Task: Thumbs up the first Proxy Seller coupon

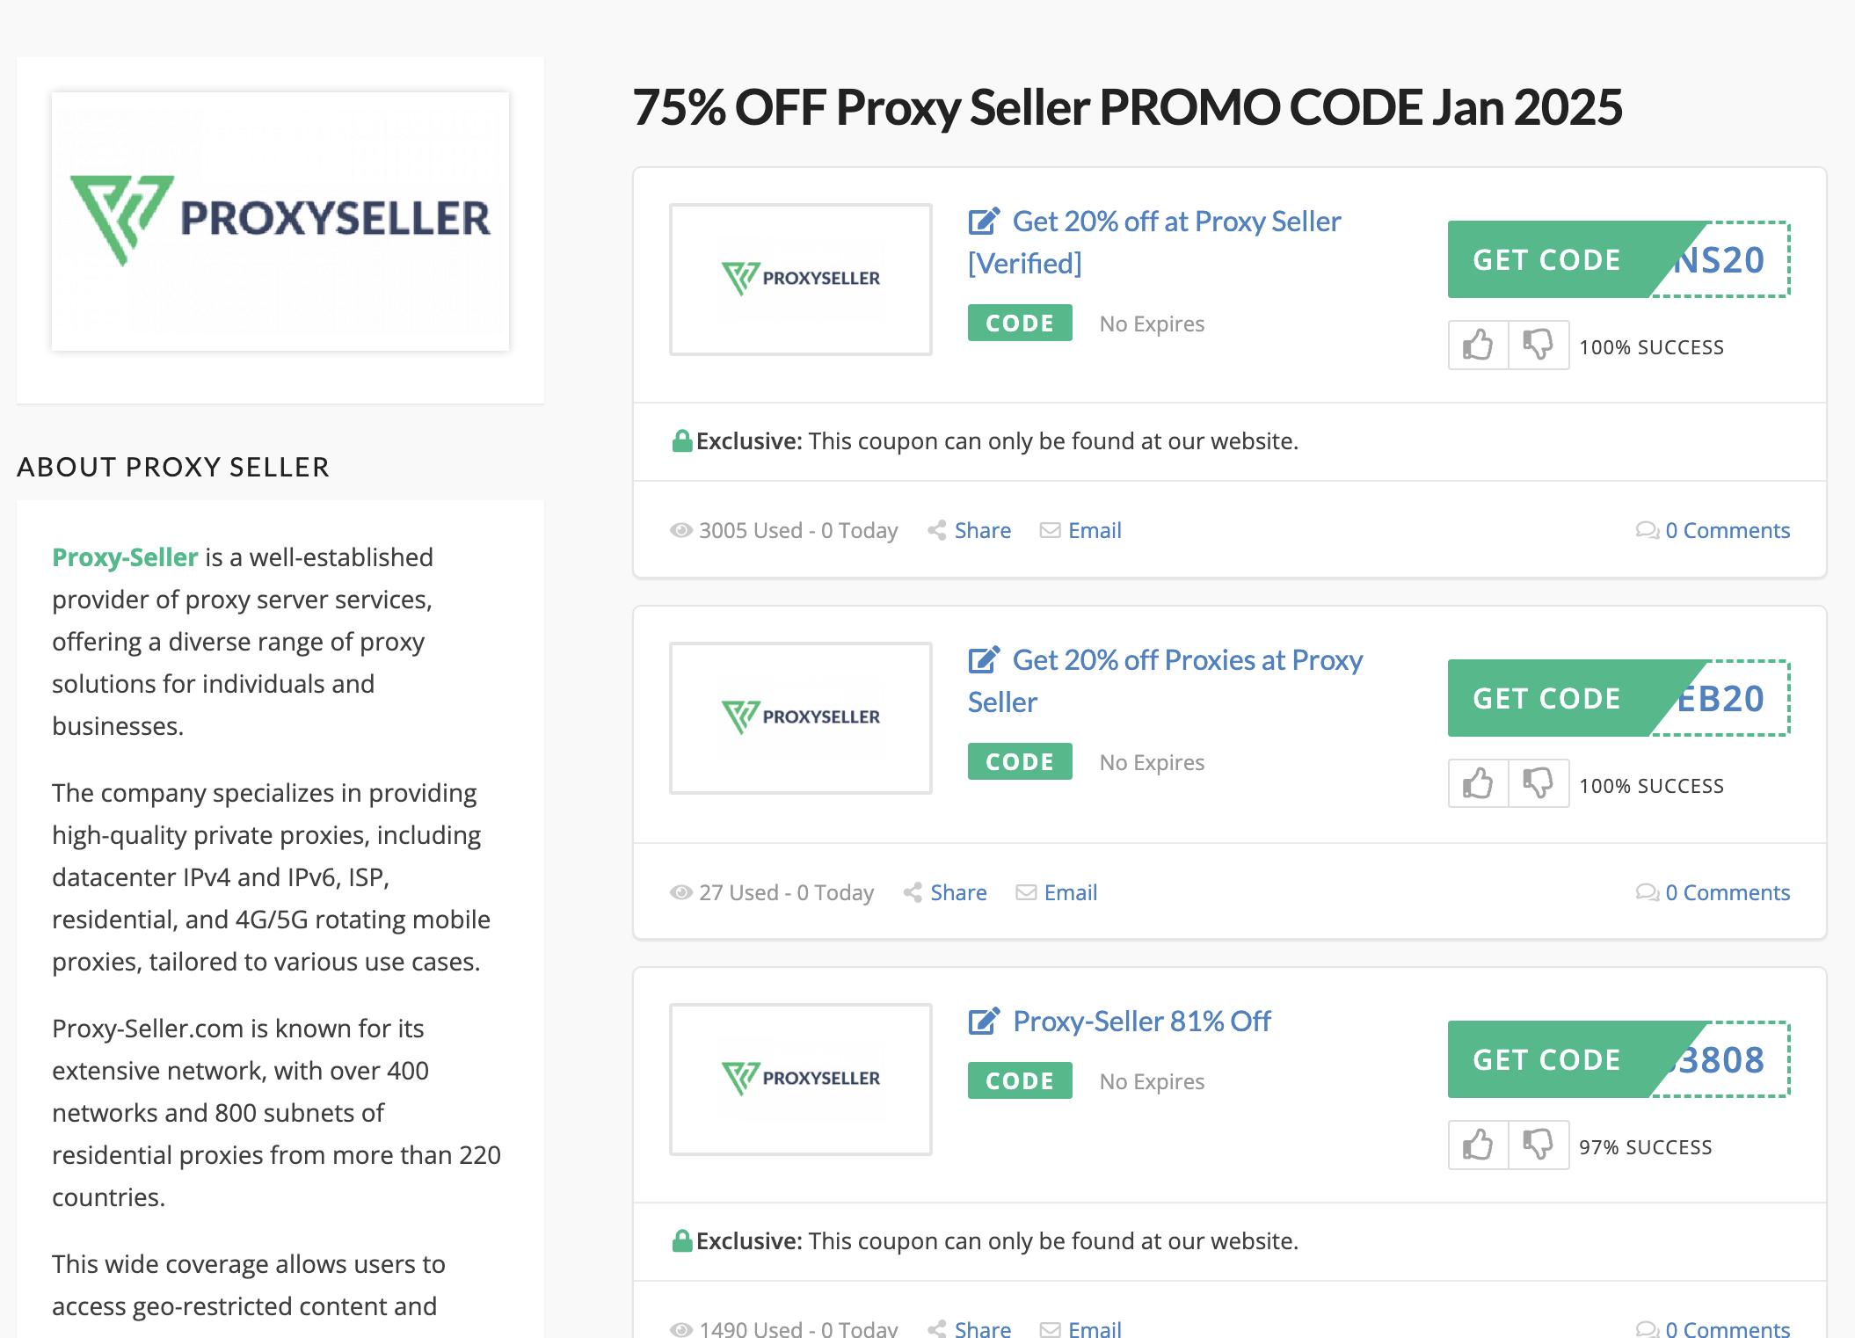Action: [1478, 345]
